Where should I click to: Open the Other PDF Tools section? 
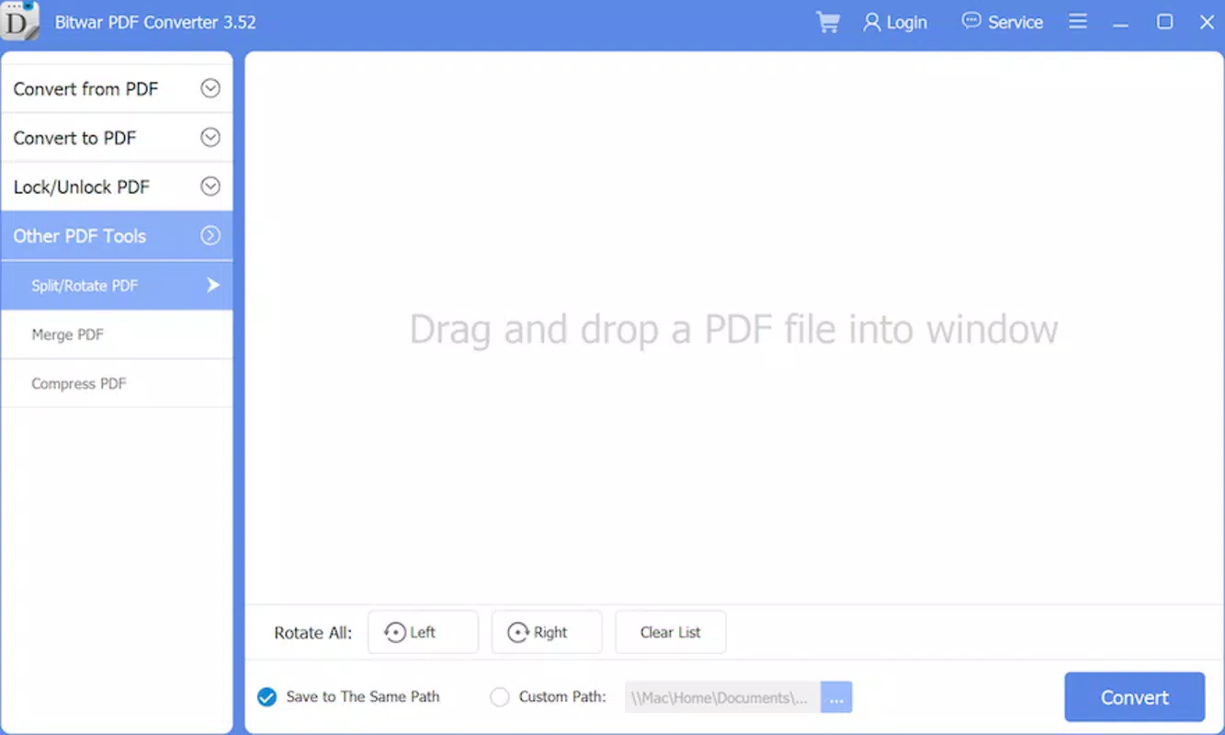click(117, 235)
